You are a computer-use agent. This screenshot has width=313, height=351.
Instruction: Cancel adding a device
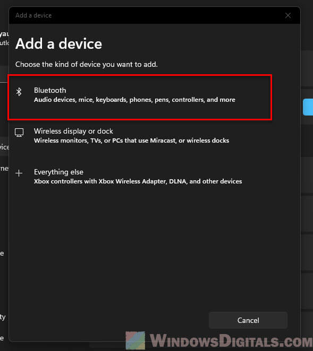pyautogui.click(x=248, y=320)
